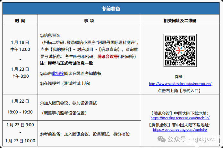
Task: Click the 上午 8:00 time text
Action: (x=20, y=76)
